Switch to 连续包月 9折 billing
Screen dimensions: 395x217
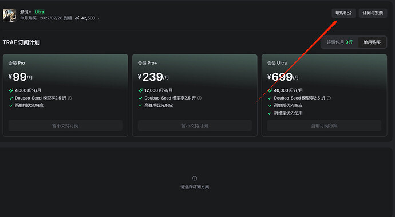tap(339, 42)
